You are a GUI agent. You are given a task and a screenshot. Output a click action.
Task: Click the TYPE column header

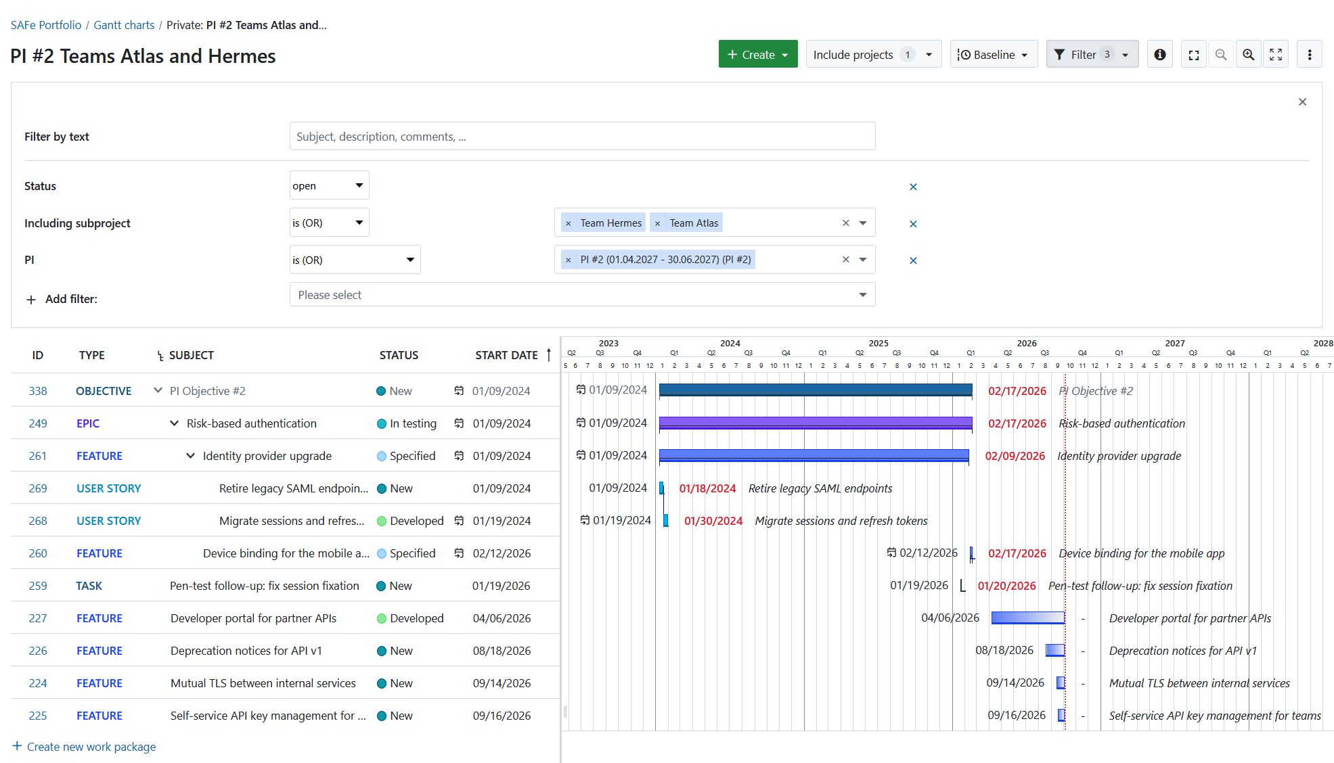pyautogui.click(x=91, y=355)
